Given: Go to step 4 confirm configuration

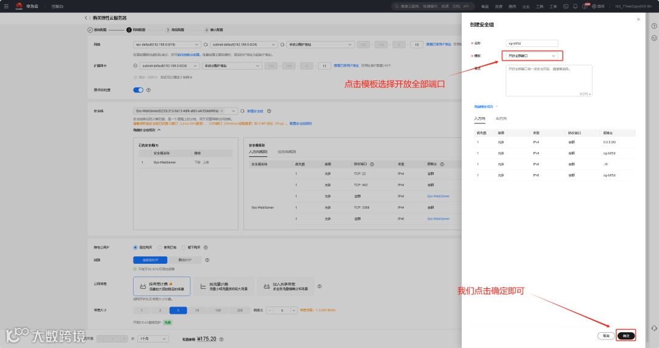Looking at the screenshot, I should click(x=214, y=30).
